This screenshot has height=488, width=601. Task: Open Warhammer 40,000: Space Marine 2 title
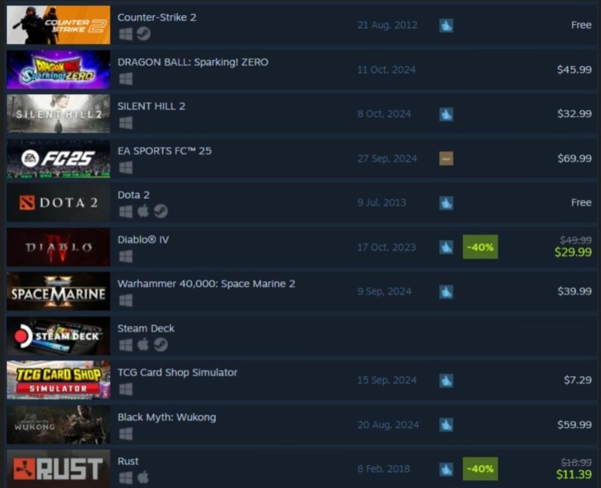206,284
